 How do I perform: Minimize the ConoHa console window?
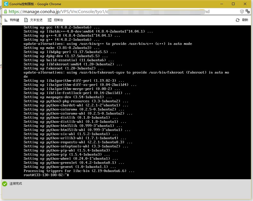222,4
